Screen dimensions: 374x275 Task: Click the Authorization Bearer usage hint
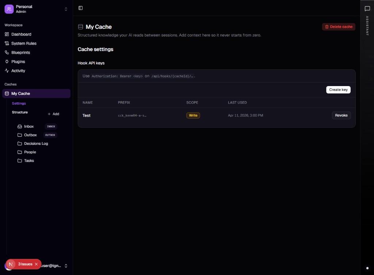139,76
